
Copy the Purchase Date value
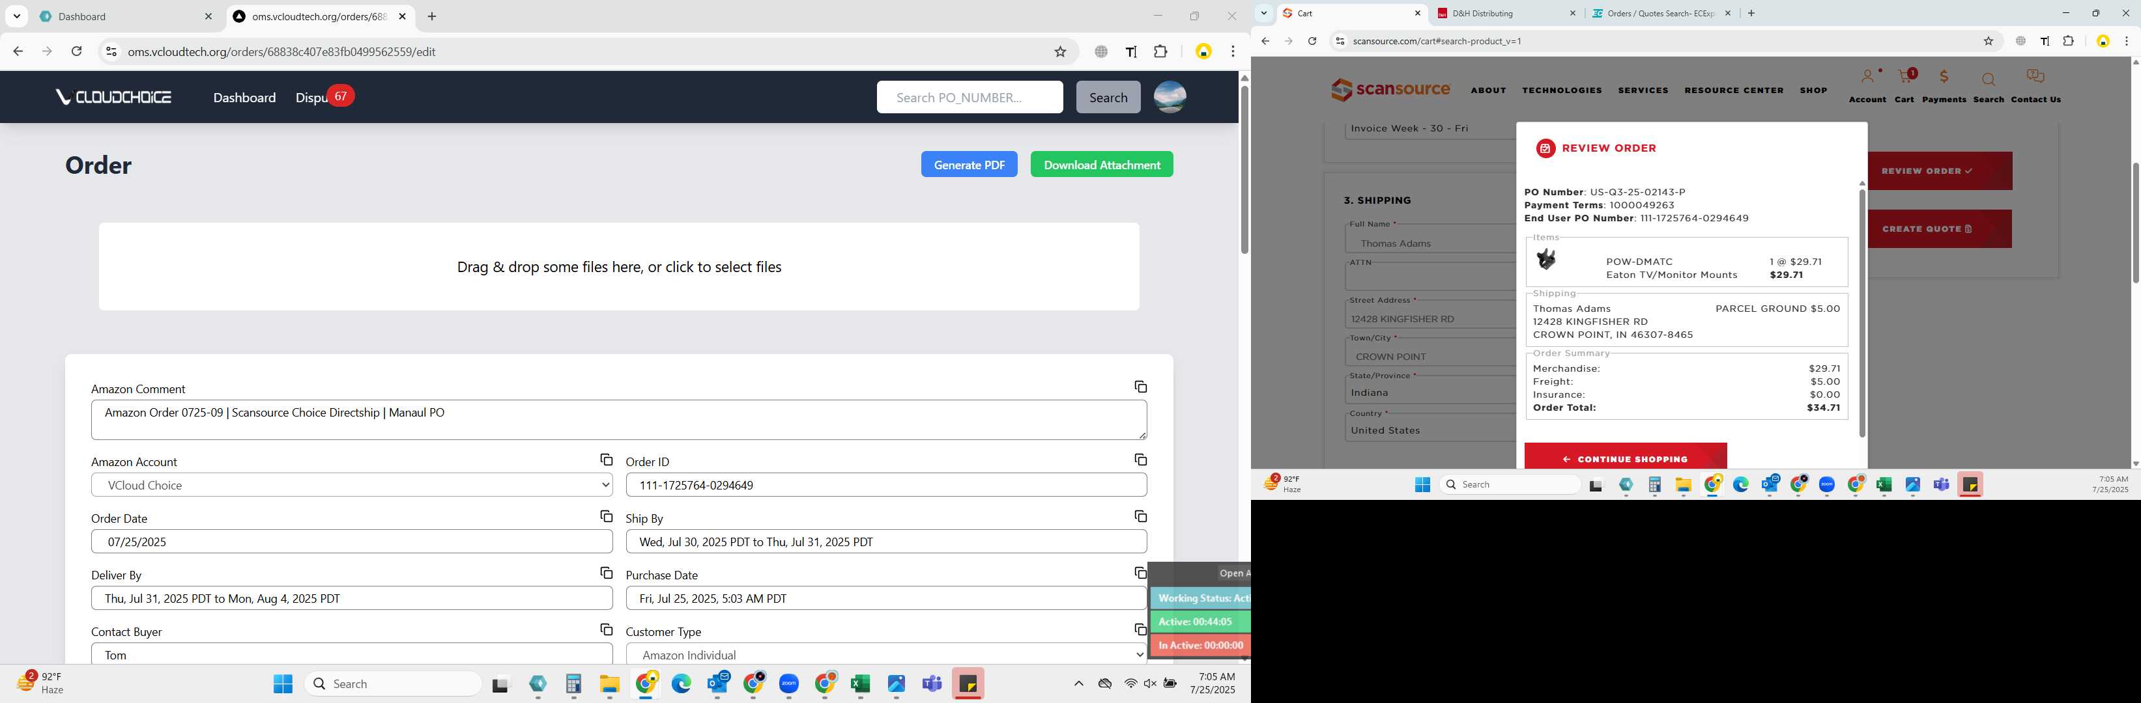[1140, 573]
